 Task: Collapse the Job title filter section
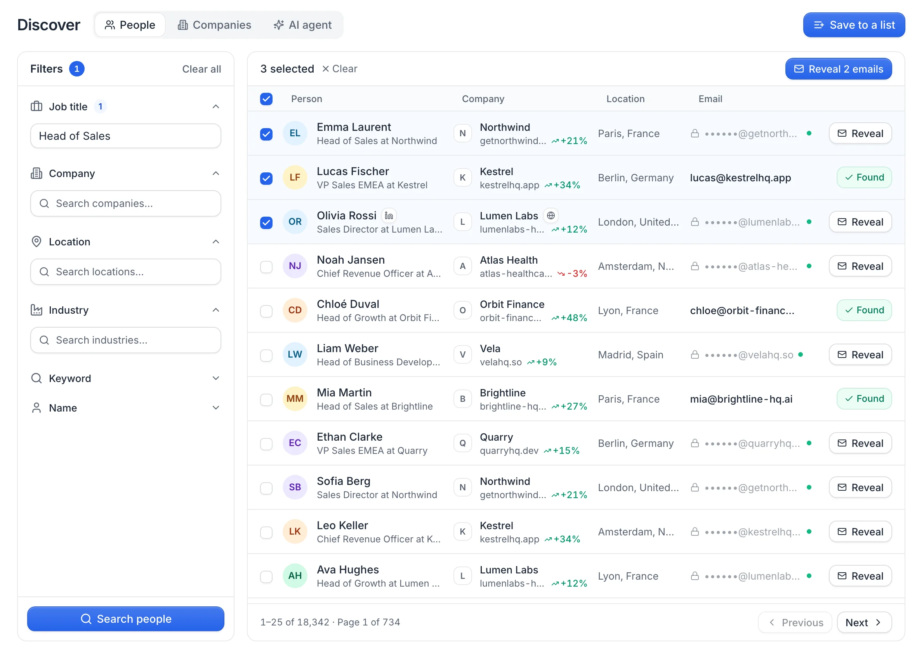pos(216,106)
